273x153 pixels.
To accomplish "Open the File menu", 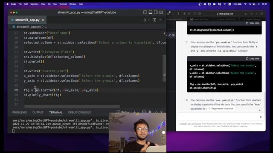I will 20,4.
